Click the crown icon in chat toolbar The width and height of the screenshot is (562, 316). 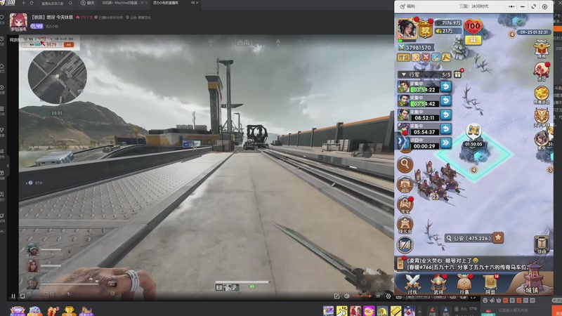pos(499,301)
